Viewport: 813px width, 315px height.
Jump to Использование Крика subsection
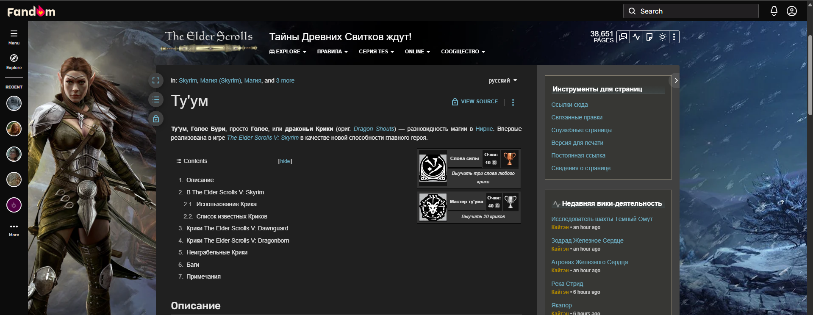(226, 204)
